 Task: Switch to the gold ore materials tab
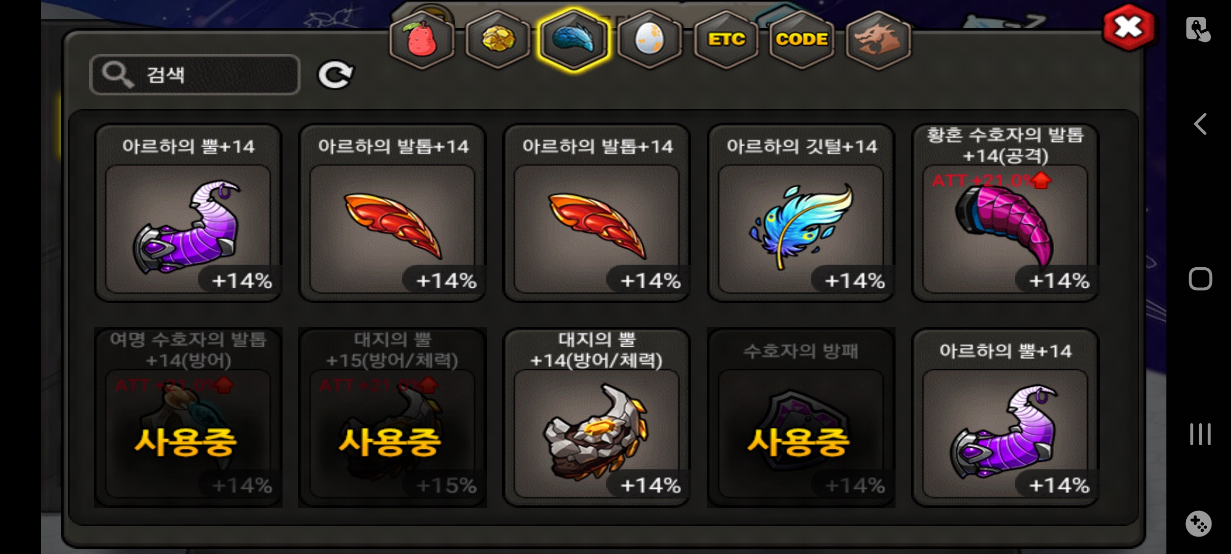point(498,40)
